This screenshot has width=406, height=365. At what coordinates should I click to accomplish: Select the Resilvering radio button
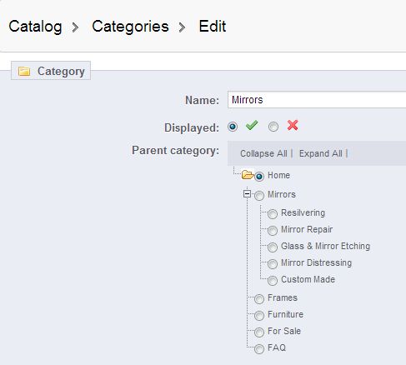273,214
